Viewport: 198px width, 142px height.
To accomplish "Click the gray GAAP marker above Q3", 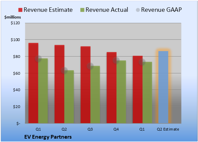I will point(90,66).
